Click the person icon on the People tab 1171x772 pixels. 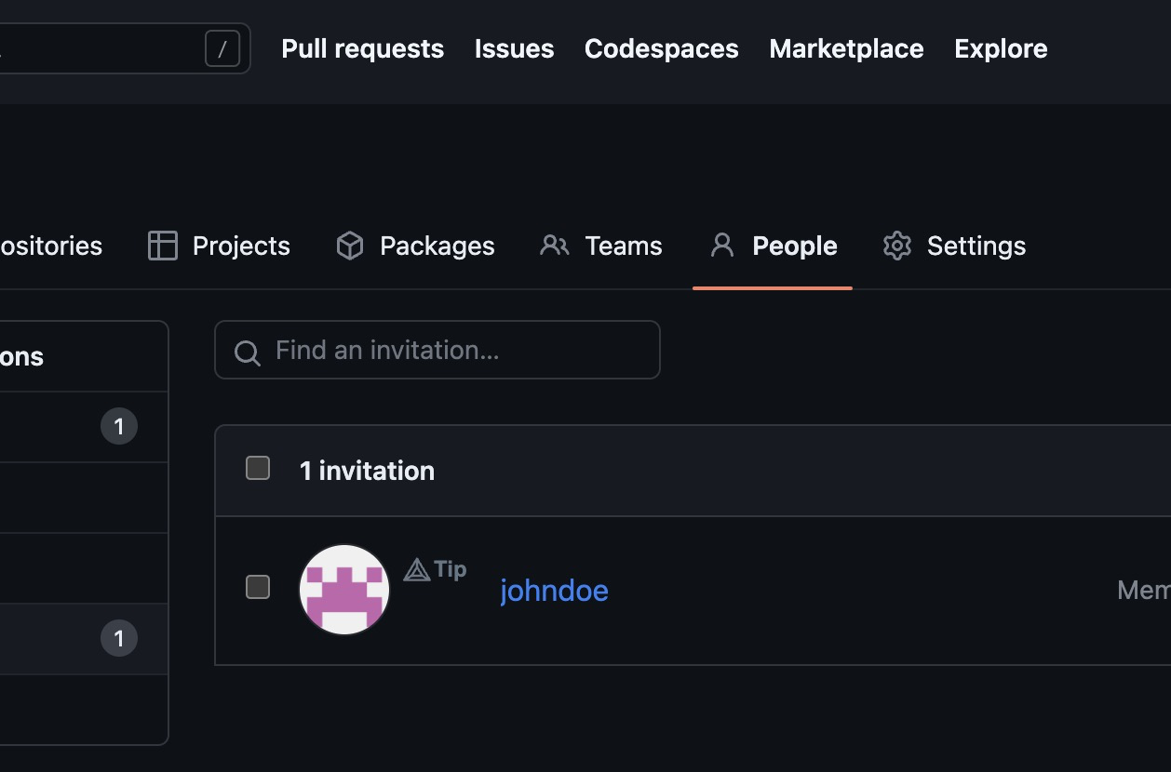pyautogui.click(x=721, y=245)
